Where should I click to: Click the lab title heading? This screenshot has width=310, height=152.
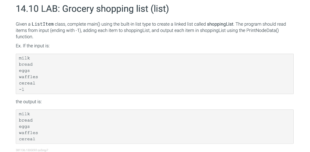tap(92, 9)
